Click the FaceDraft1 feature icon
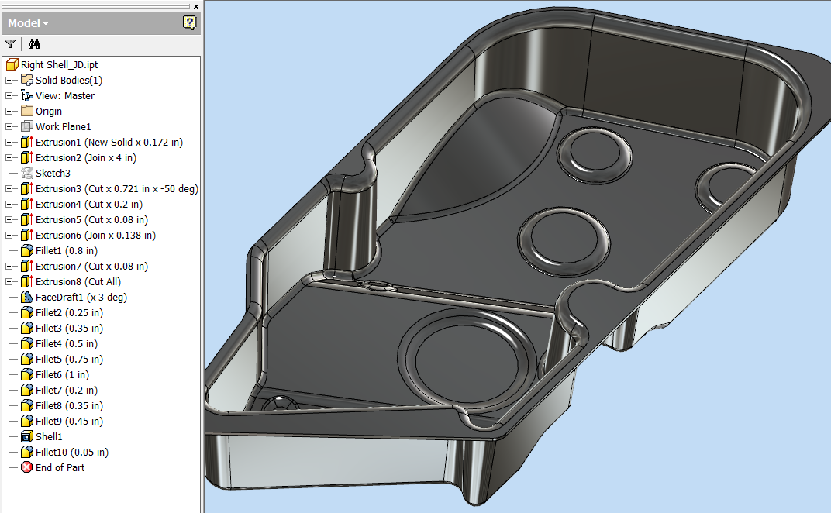The width and height of the screenshot is (831, 513). [x=27, y=297]
